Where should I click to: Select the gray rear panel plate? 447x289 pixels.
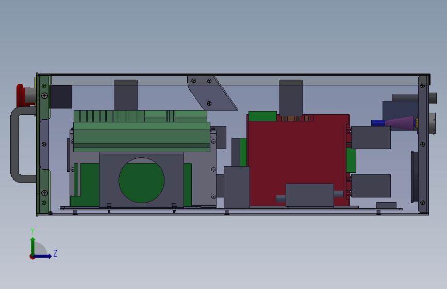pyautogui.click(x=423, y=144)
